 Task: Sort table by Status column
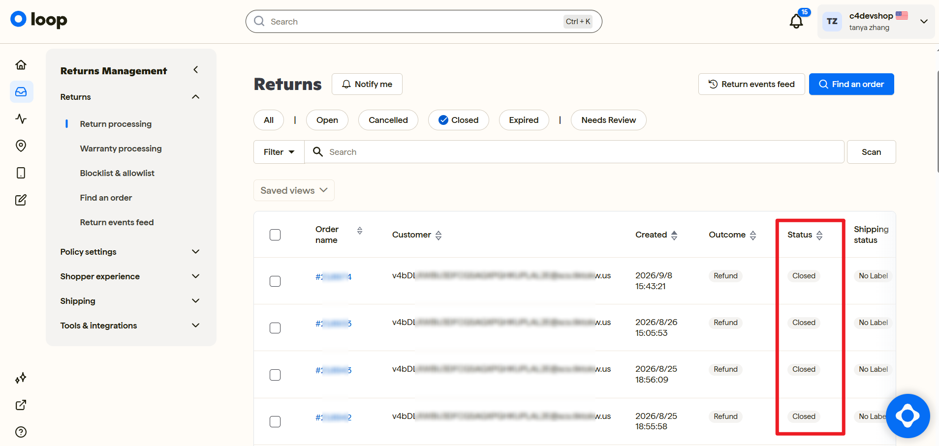tap(819, 235)
